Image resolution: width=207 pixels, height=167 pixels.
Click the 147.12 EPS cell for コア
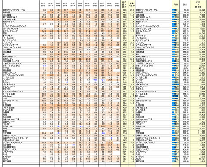tap(185, 24)
